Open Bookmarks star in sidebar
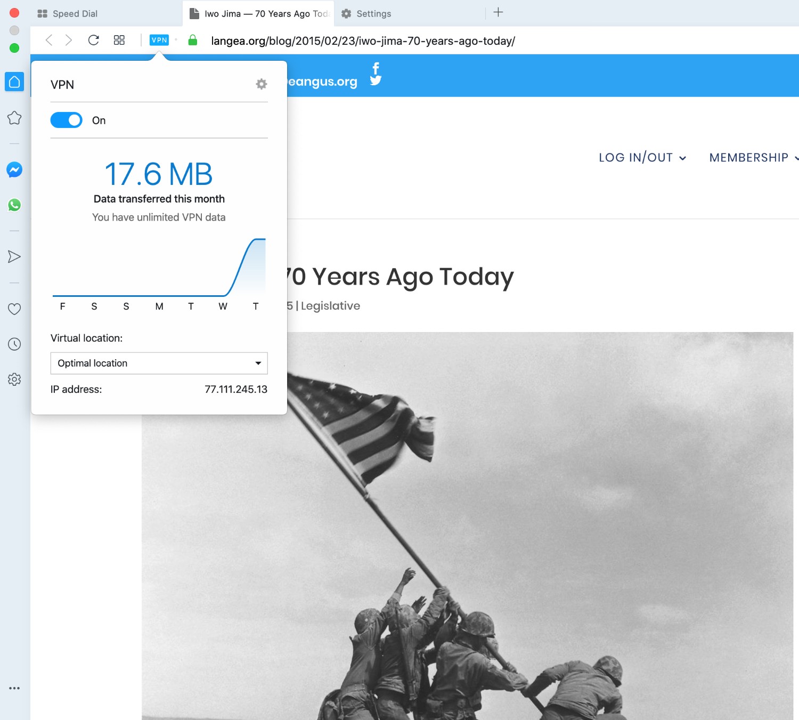The width and height of the screenshot is (799, 720). pyautogui.click(x=14, y=118)
